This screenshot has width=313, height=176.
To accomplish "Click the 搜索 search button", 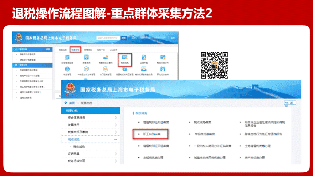I will (x=124, y=38).
